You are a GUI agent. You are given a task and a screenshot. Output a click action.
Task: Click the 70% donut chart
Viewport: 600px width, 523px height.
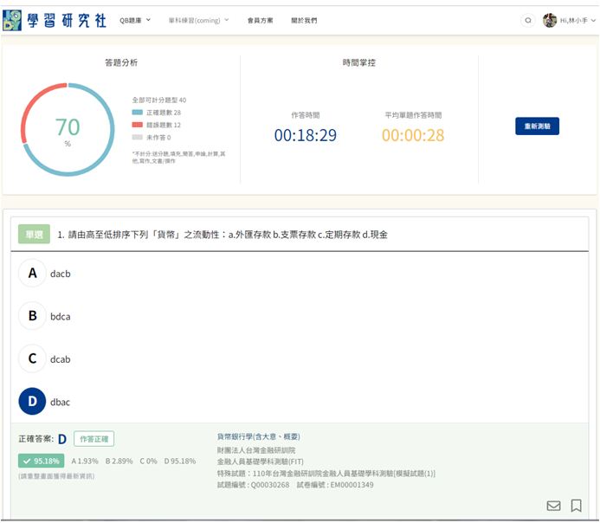(x=68, y=130)
